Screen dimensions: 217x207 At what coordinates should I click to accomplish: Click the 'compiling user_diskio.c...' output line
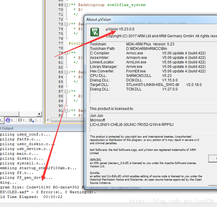(x=27, y=144)
